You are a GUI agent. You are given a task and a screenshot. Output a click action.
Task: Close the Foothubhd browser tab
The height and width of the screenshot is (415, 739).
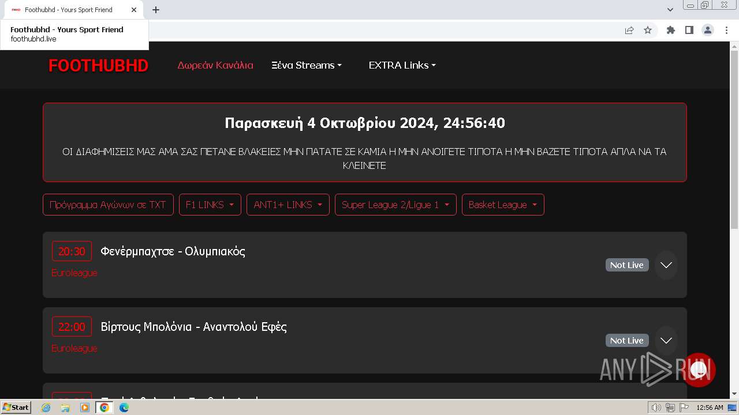point(134,10)
